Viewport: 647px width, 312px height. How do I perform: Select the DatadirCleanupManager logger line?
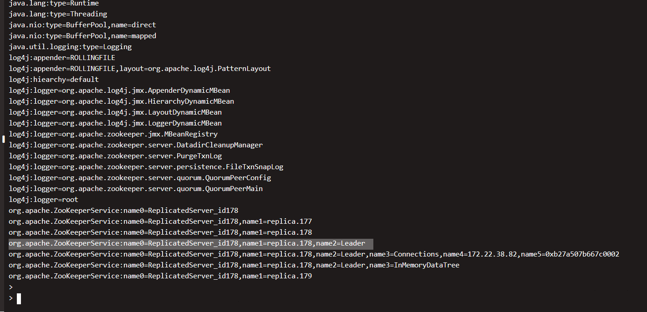tap(136, 145)
